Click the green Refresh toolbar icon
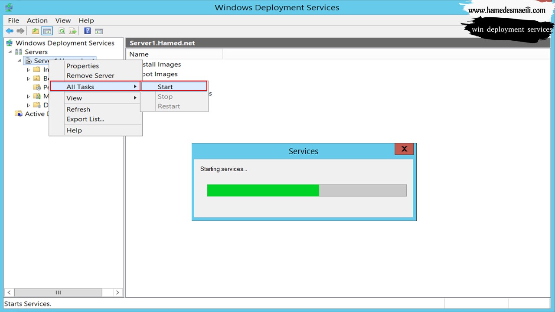 (x=62, y=31)
